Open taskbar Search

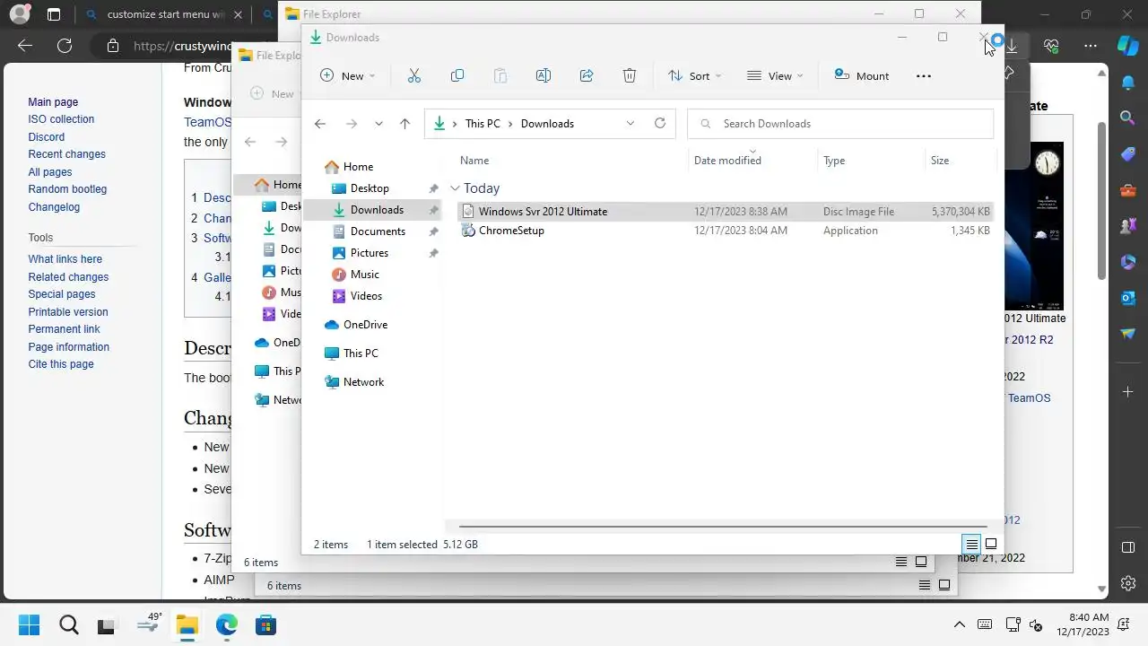pos(68,625)
